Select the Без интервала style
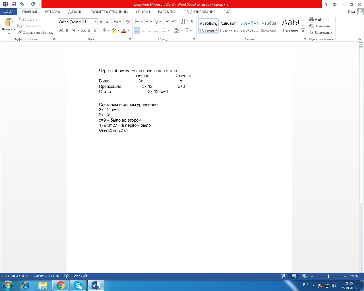 point(229,26)
